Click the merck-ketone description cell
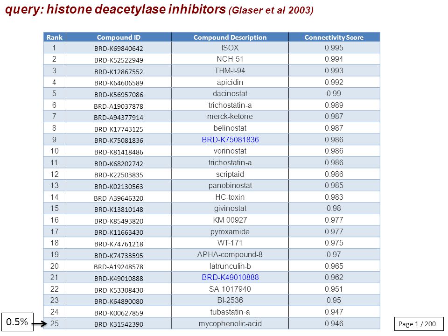The image size is (448, 336). pyautogui.click(x=230, y=117)
